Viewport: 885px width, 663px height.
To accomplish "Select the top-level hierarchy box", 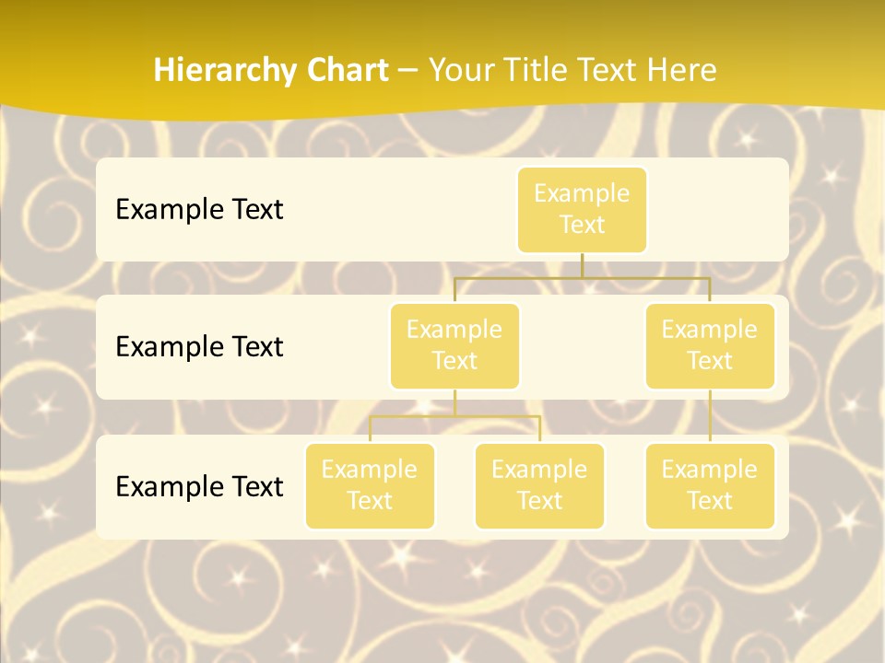I will pos(582,210).
